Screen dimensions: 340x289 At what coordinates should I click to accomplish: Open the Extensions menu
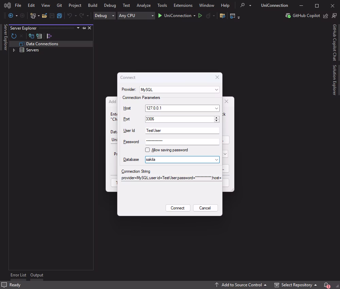click(183, 5)
